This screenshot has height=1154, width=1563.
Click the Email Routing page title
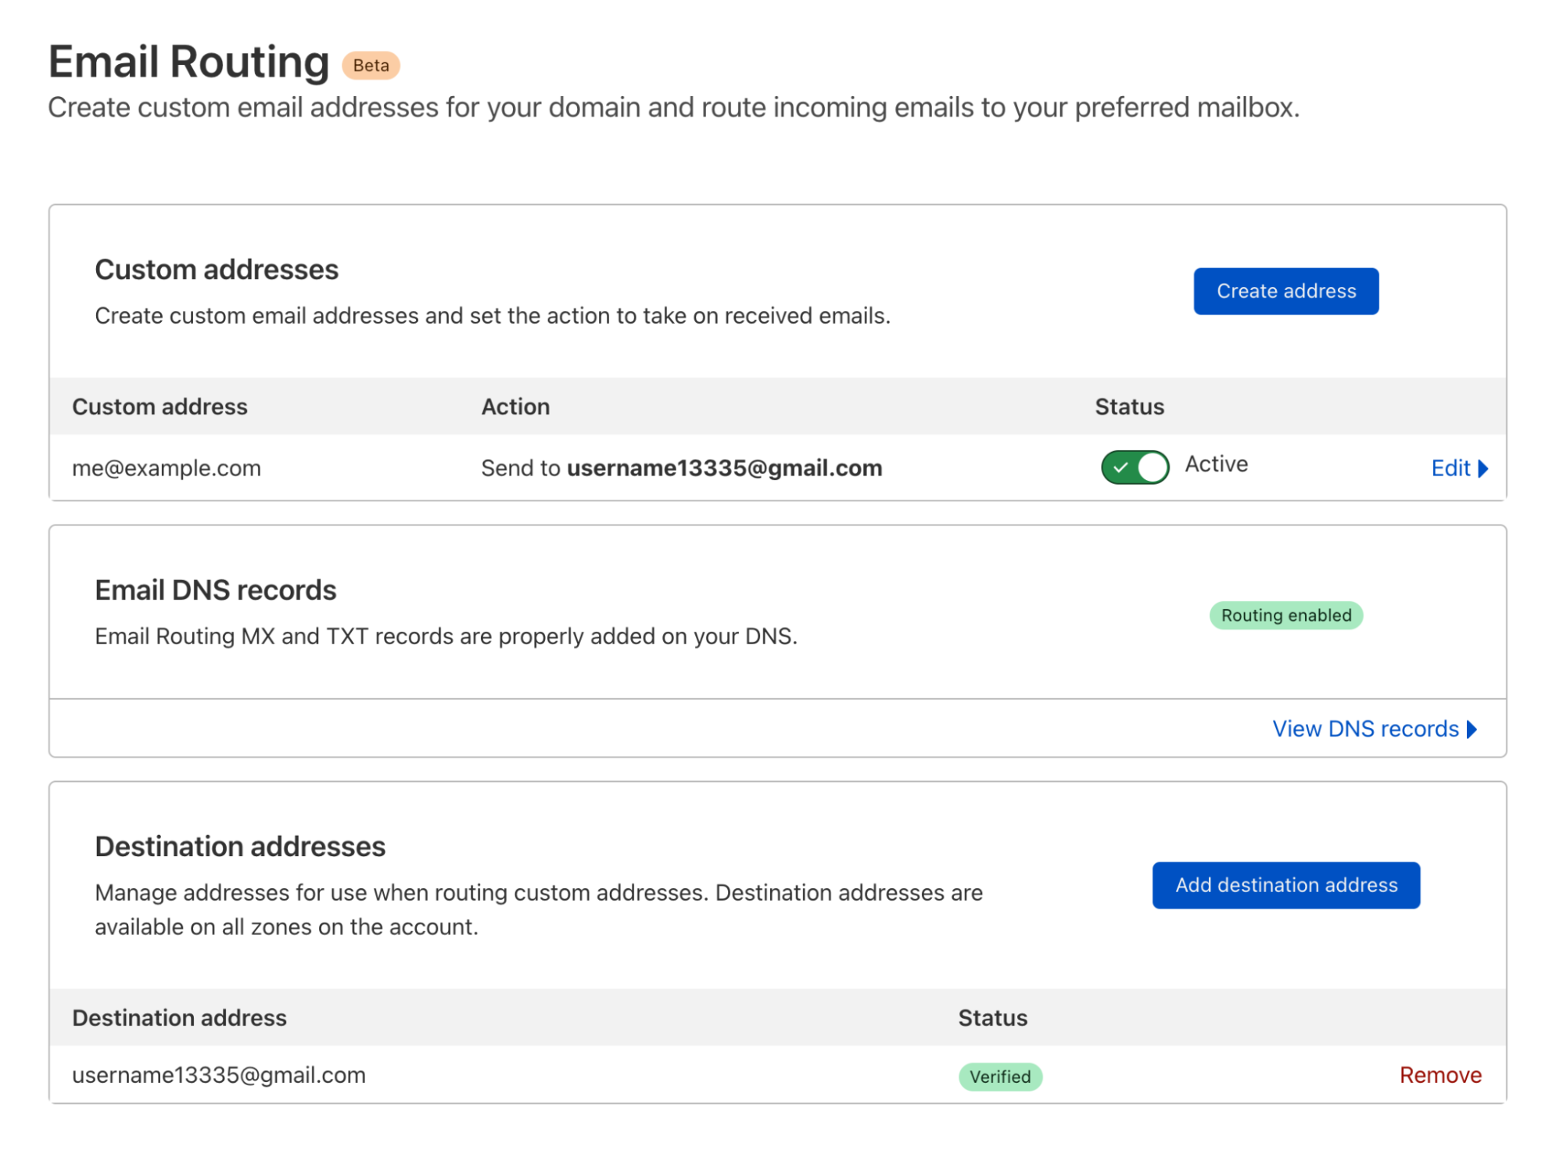188,62
